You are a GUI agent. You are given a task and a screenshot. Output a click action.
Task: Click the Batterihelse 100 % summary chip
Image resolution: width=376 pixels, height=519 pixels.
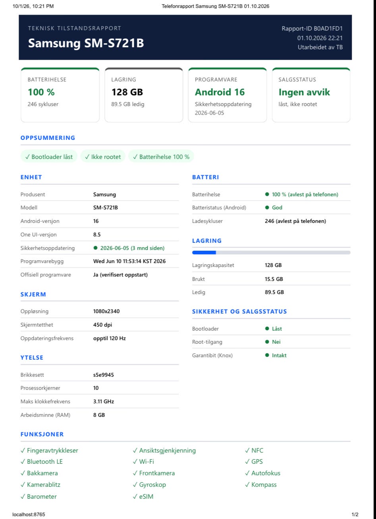[161, 157]
